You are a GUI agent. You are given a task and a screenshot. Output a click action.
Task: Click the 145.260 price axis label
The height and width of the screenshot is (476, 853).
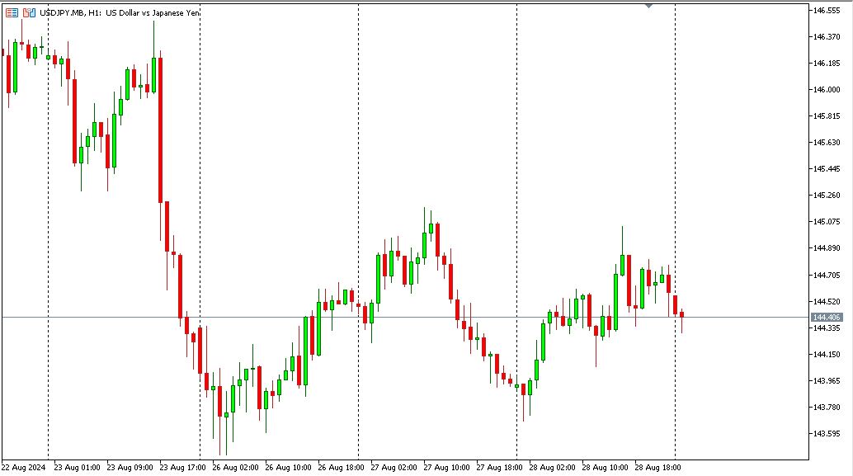click(827, 196)
